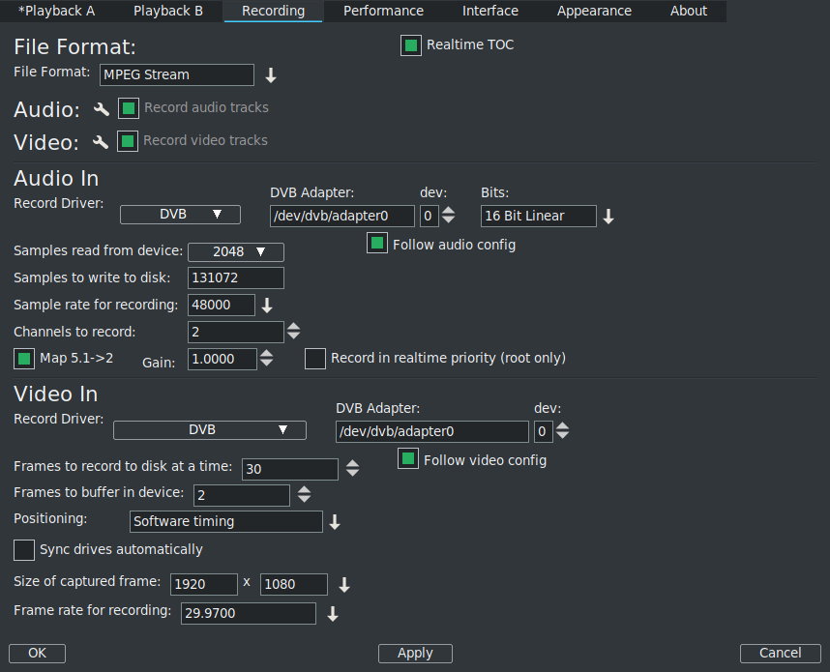Open the Appearance tab

click(x=594, y=12)
